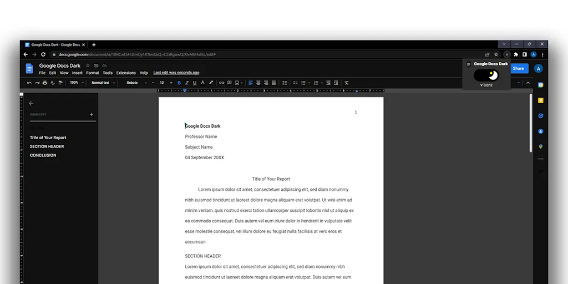The width and height of the screenshot is (568, 284).
Task: Open Google Tasks in side panel
Action: coord(540,116)
